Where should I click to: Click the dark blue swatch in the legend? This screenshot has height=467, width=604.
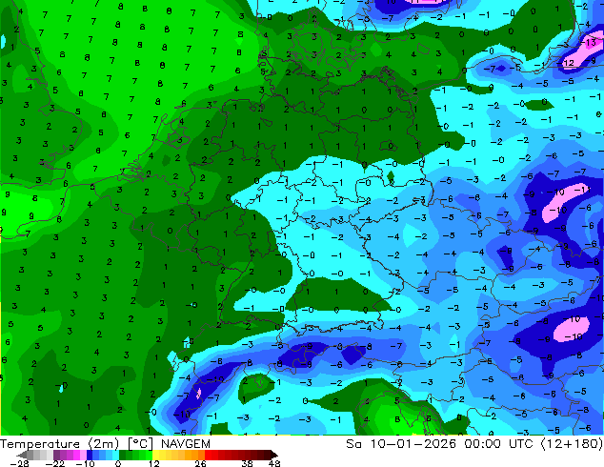pos(90,455)
